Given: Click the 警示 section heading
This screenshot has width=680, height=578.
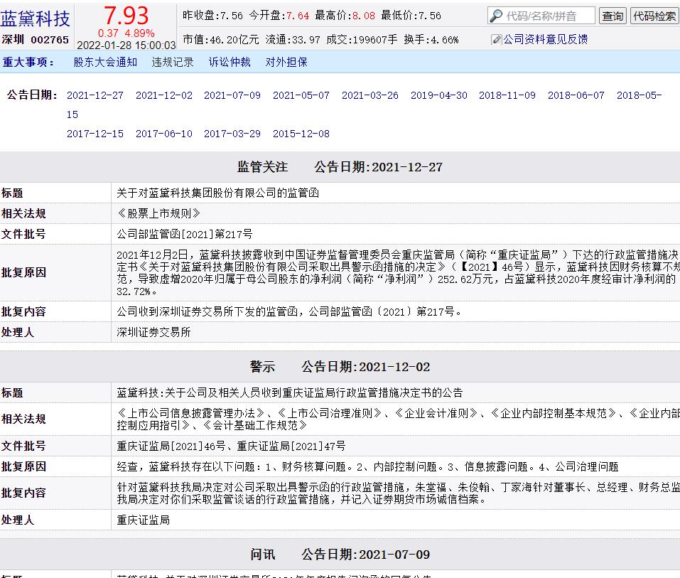Looking at the screenshot, I should click(x=262, y=367).
